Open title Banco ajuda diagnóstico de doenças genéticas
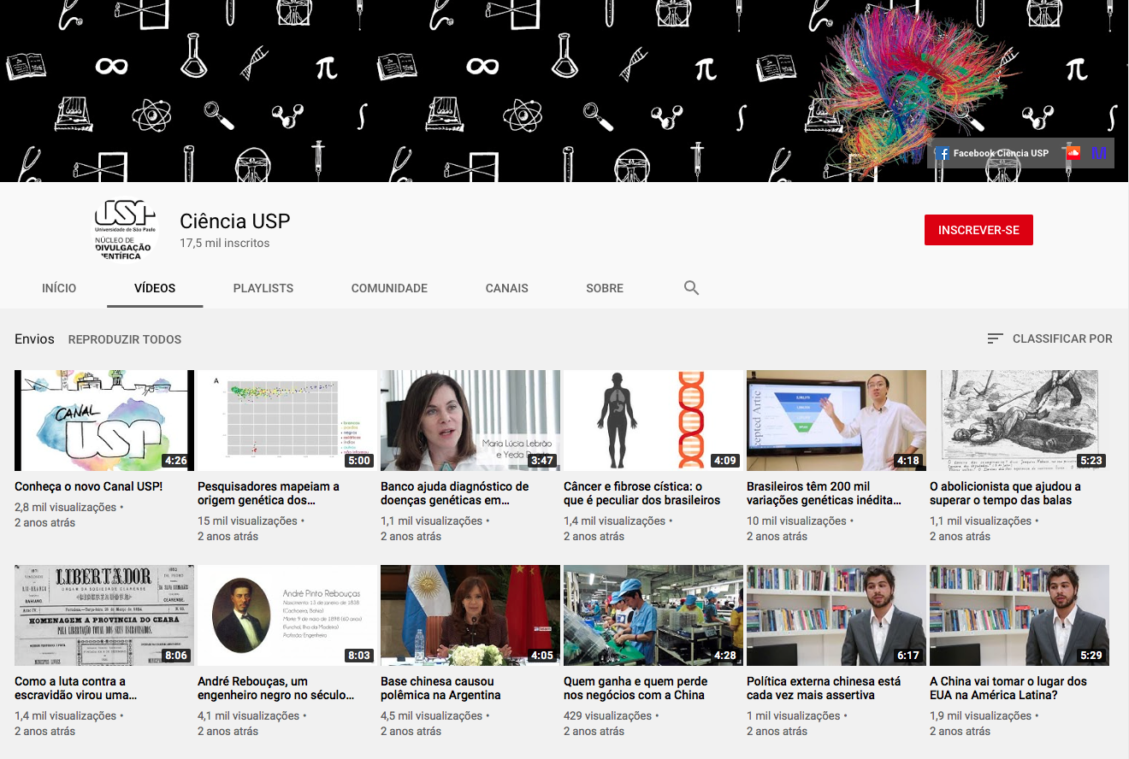 454,493
